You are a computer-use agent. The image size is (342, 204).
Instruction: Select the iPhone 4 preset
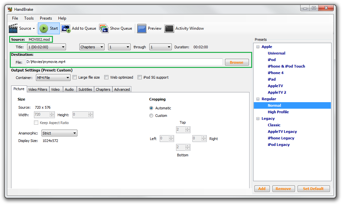pyautogui.click(x=276, y=73)
